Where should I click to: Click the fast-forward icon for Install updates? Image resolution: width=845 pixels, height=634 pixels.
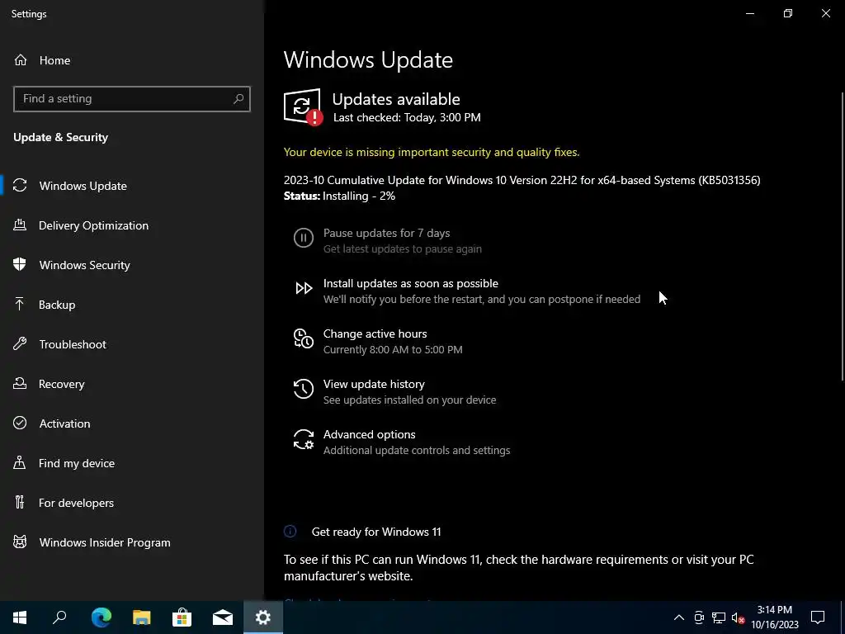pos(304,288)
